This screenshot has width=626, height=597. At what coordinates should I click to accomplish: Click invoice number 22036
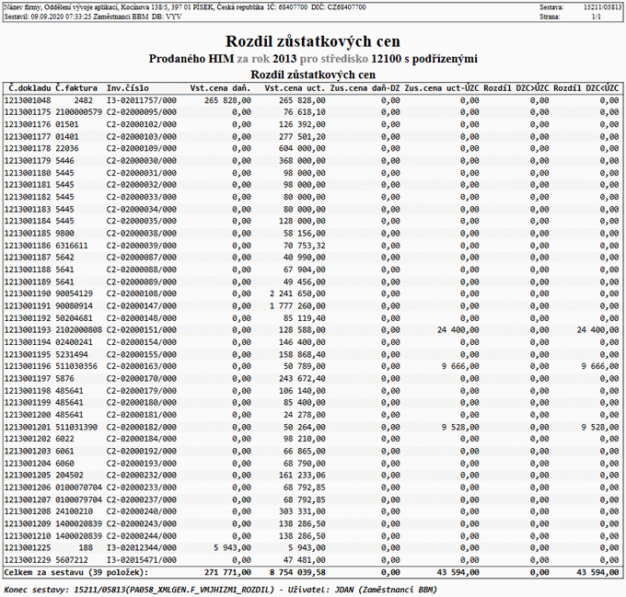coord(67,149)
